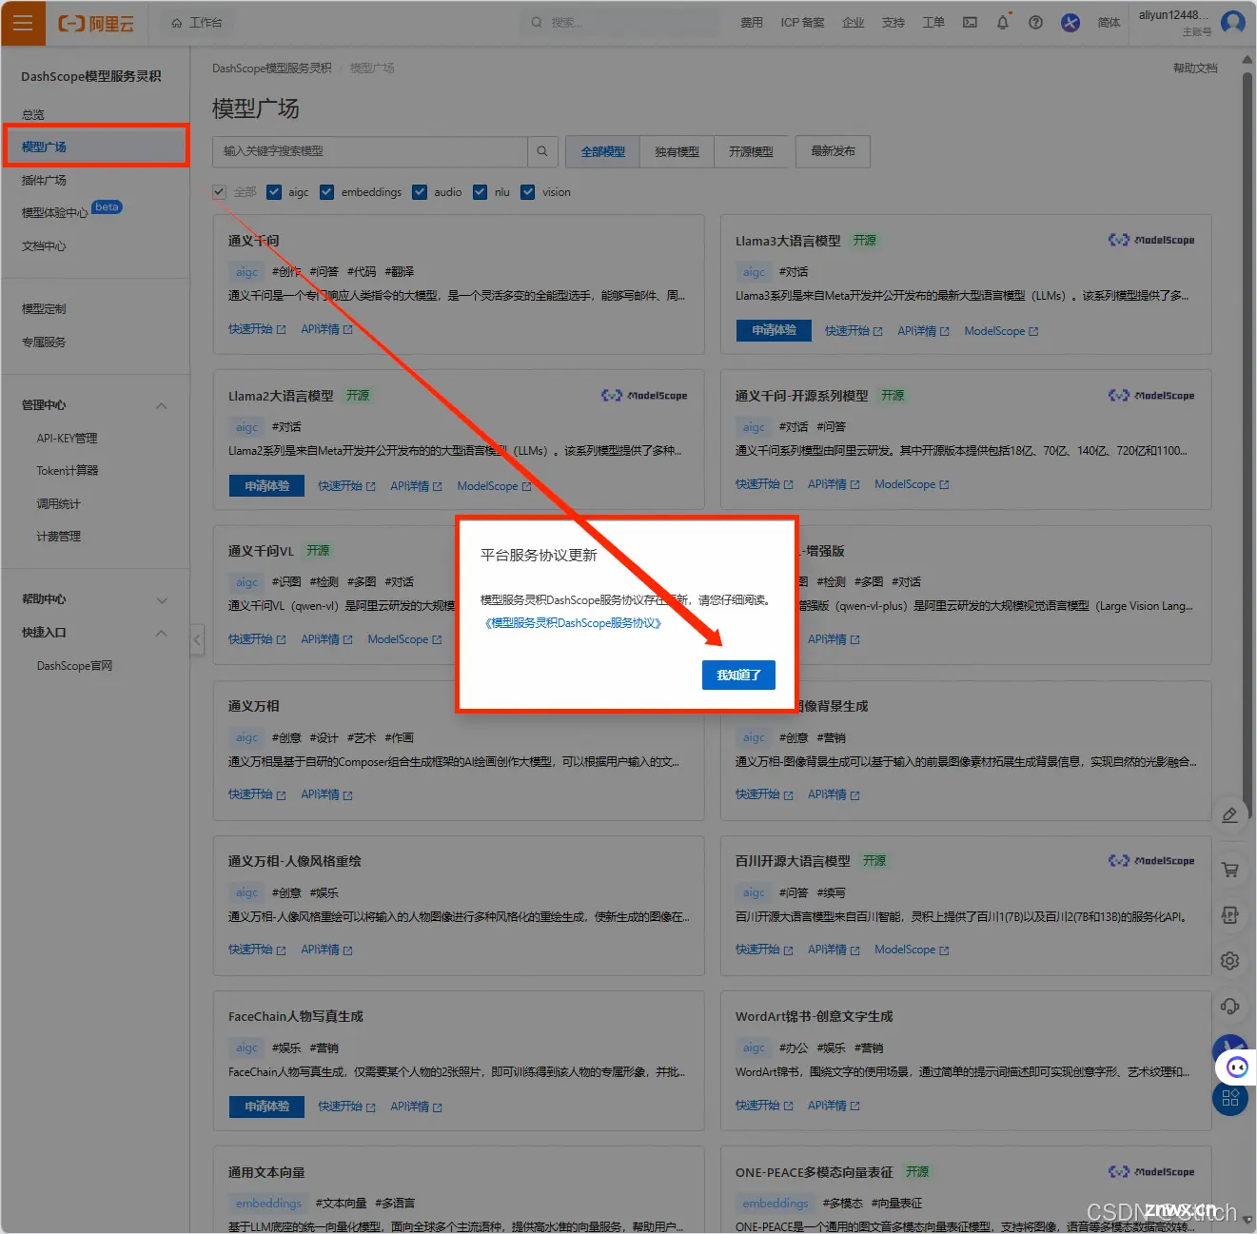Collapse the 快捷入口 sidebar section
This screenshot has height=1234, width=1257.
[x=162, y=634]
